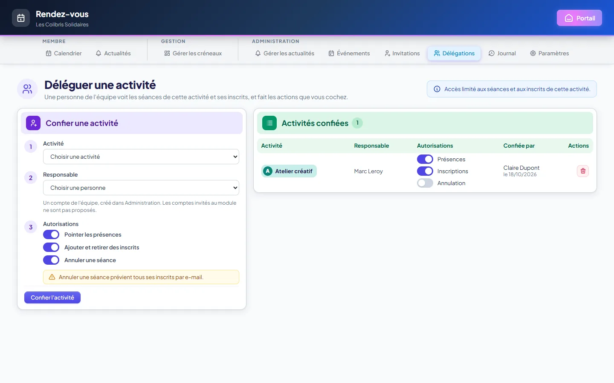Delete the Atelier créatif delegation with trash icon
The image size is (614, 383).
pyautogui.click(x=583, y=171)
